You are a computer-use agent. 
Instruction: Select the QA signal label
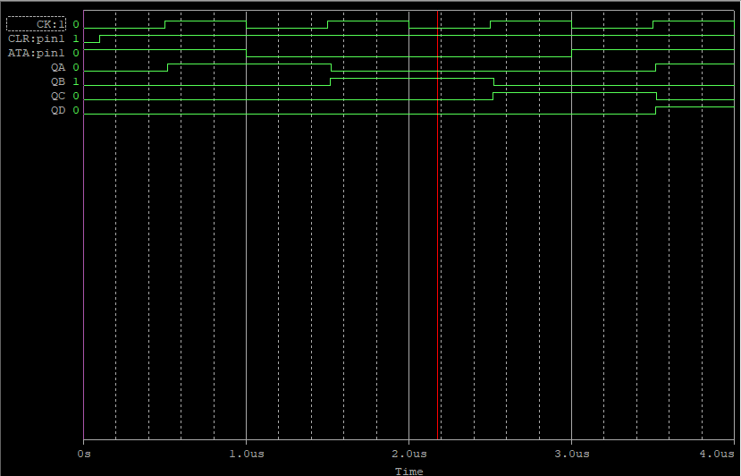[58, 68]
